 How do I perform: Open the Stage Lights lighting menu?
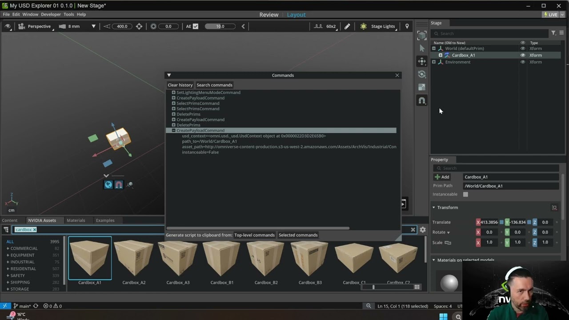377,26
